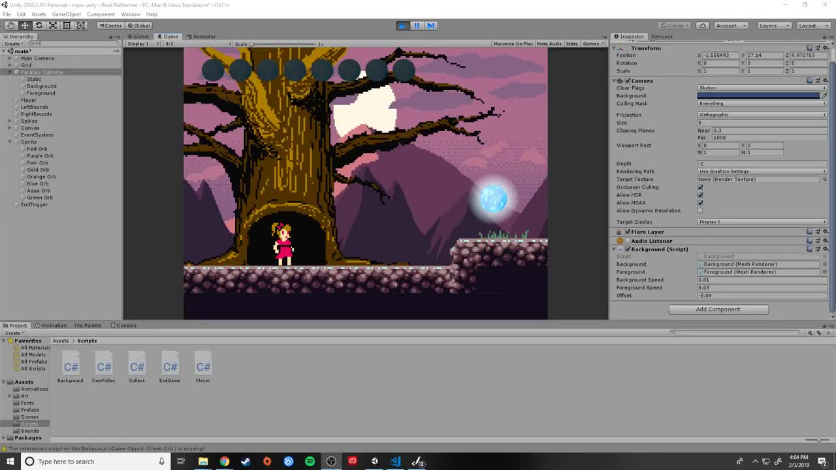The width and height of the screenshot is (836, 470).
Task: Open File Explorer from taskbar
Action: (x=203, y=462)
